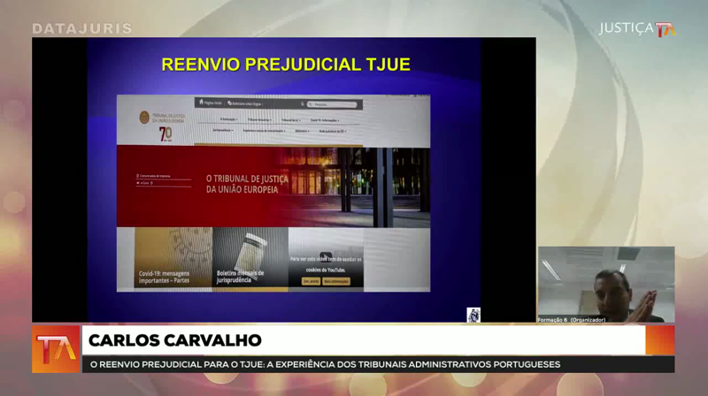Open the Covid-19 Informações menu
This screenshot has width=708, height=396.
323,118
